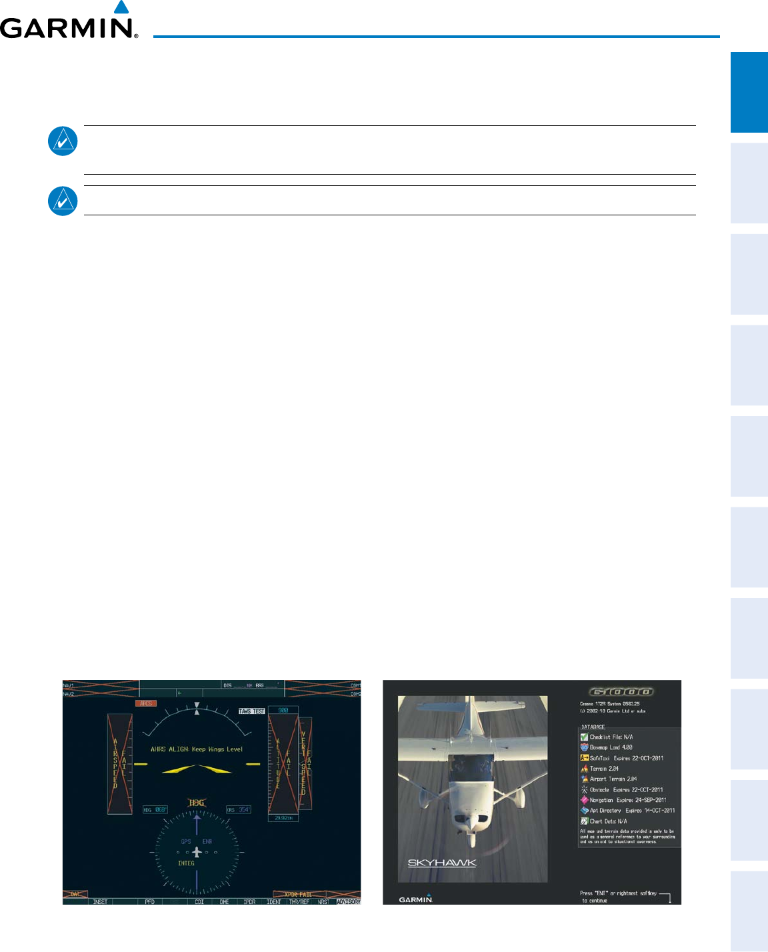Screen dimensions: 768x952
Task: Select the XPDR softkey
Action: 249,902
